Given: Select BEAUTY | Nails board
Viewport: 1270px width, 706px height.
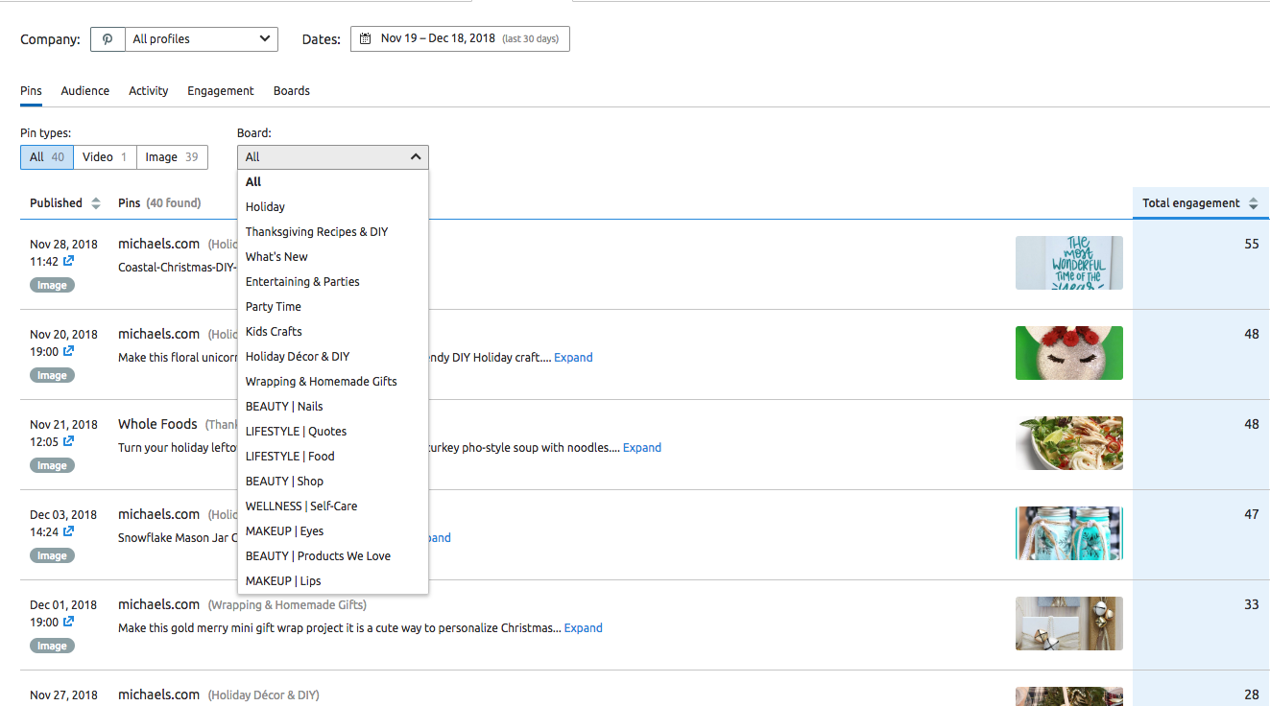Looking at the screenshot, I should tap(333, 407).
